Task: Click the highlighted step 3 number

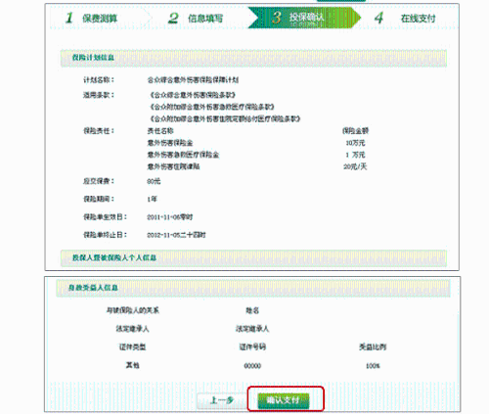Action: pyautogui.click(x=277, y=18)
